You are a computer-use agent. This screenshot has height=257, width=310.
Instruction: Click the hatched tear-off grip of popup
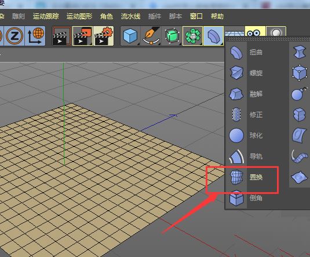pos(268,39)
